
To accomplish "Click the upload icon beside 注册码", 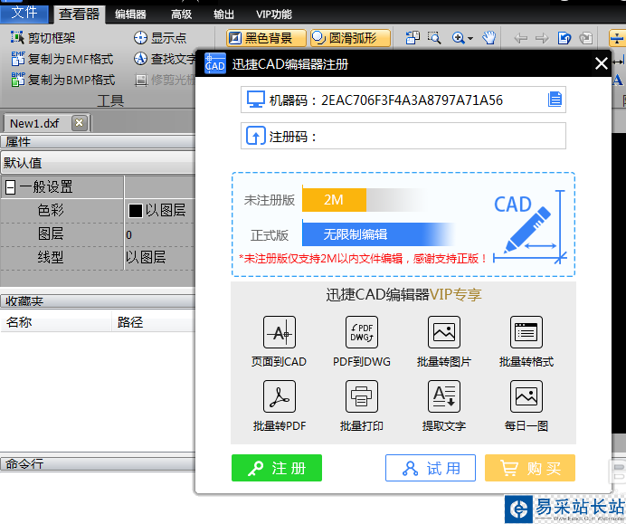I will (255, 136).
